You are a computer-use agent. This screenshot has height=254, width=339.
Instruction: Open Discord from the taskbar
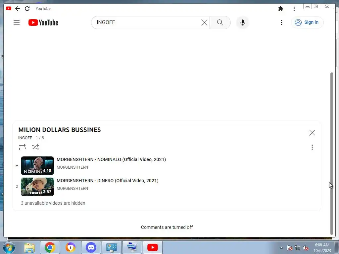tap(91, 247)
